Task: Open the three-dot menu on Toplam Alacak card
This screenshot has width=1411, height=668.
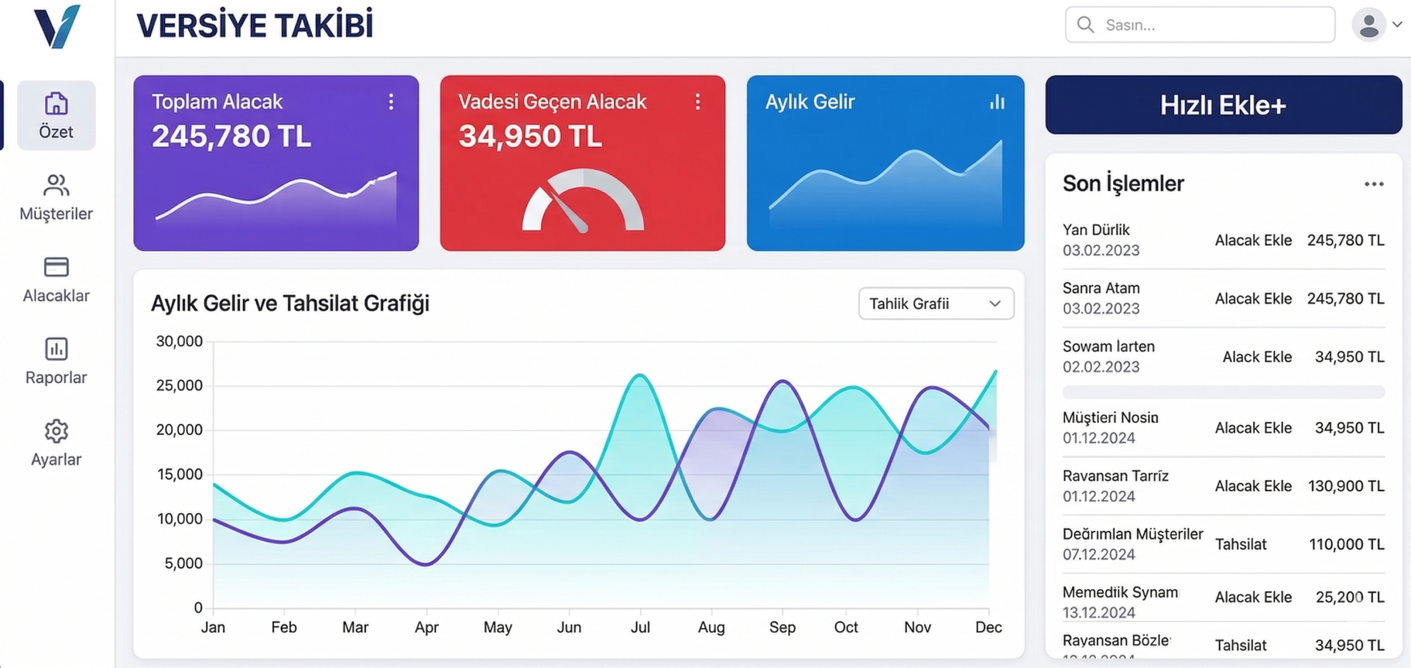Action: pyautogui.click(x=391, y=102)
